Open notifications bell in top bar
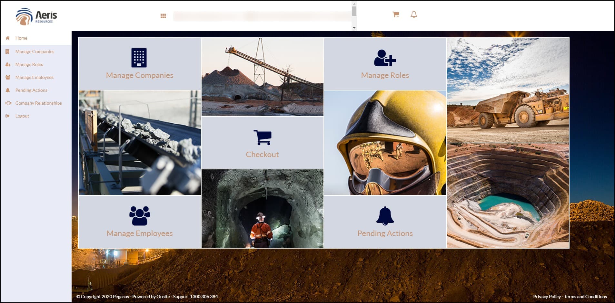 [414, 14]
